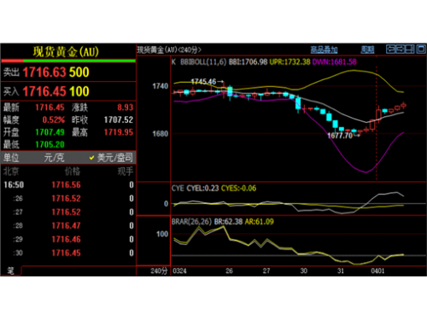Click the split-pane layout icon

[410, 49]
